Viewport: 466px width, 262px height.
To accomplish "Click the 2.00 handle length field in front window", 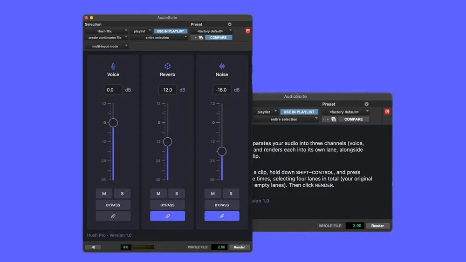I will point(219,247).
